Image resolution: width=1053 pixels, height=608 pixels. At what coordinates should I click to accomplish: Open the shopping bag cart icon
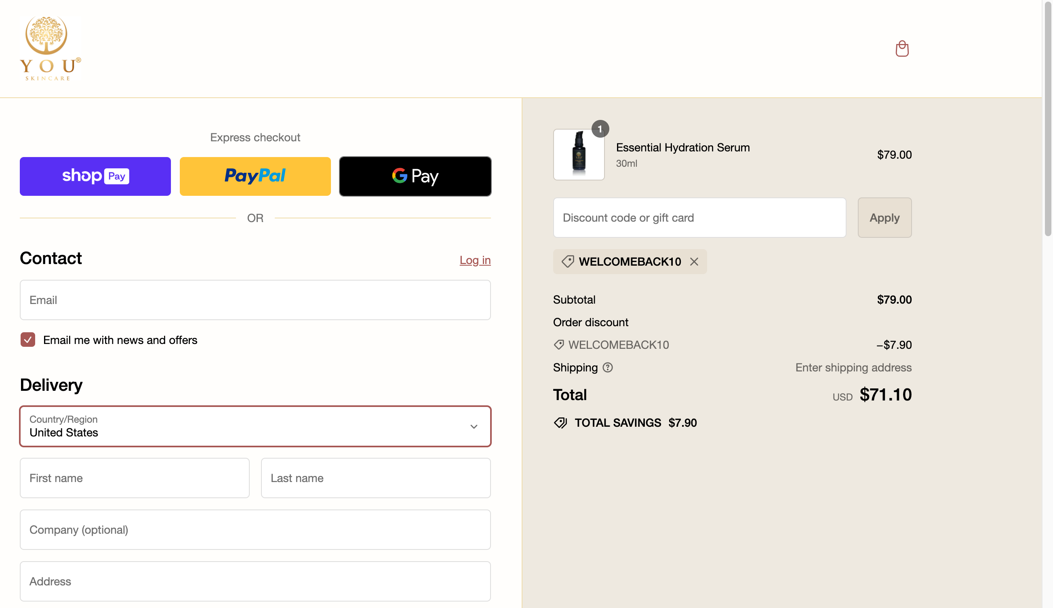click(902, 48)
